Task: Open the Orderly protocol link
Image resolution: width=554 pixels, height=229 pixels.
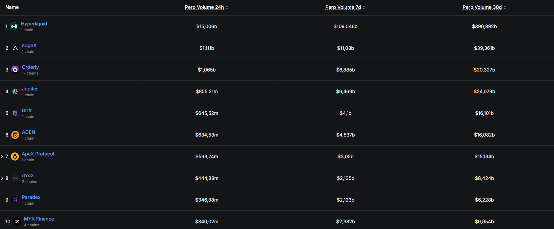Action: [x=30, y=67]
